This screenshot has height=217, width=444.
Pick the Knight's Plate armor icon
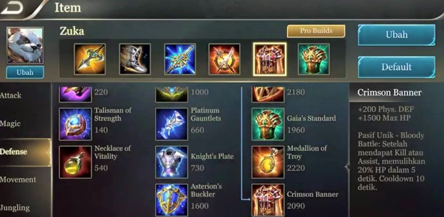point(171,162)
